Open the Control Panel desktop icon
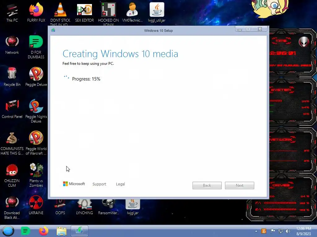The image size is (317, 237). click(12, 110)
